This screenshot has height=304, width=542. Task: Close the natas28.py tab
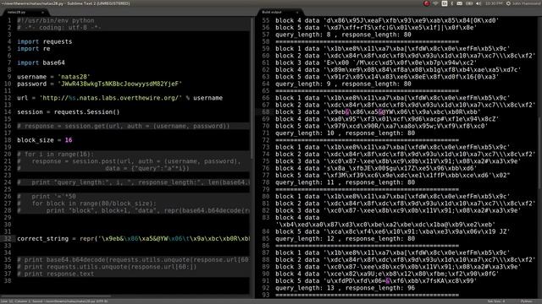pyautogui.click(x=42, y=12)
